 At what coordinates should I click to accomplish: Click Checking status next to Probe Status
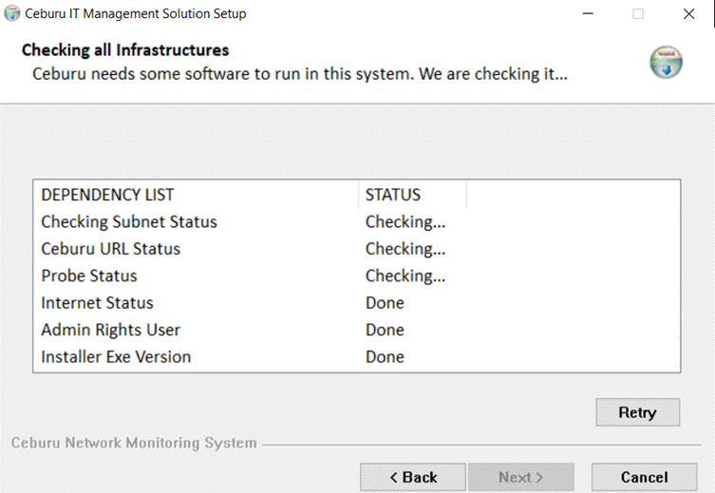coord(405,275)
